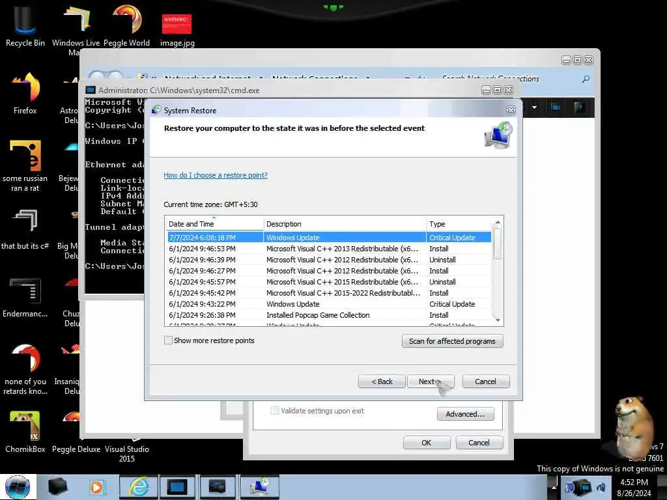Screen dimensions: 667x500
Task: Open the Recycle Bin desktop icon
Action: (25, 25)
